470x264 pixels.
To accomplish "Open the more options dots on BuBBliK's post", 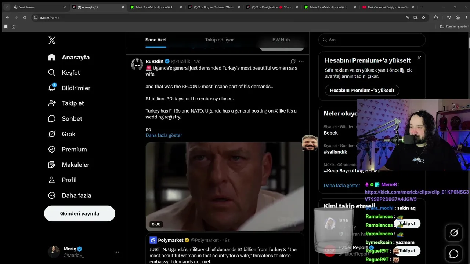I will point(301,61).
